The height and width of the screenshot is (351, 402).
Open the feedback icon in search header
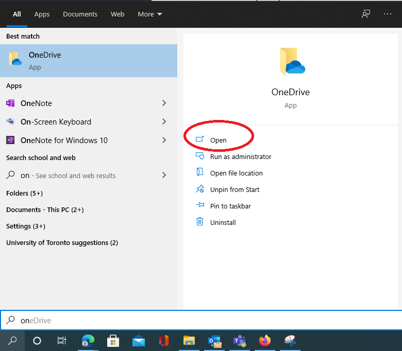click(366, 14)
